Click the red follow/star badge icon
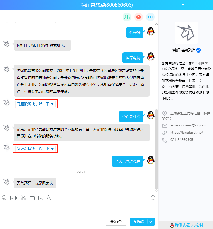 pyautogui.click(x=139, y=17)
